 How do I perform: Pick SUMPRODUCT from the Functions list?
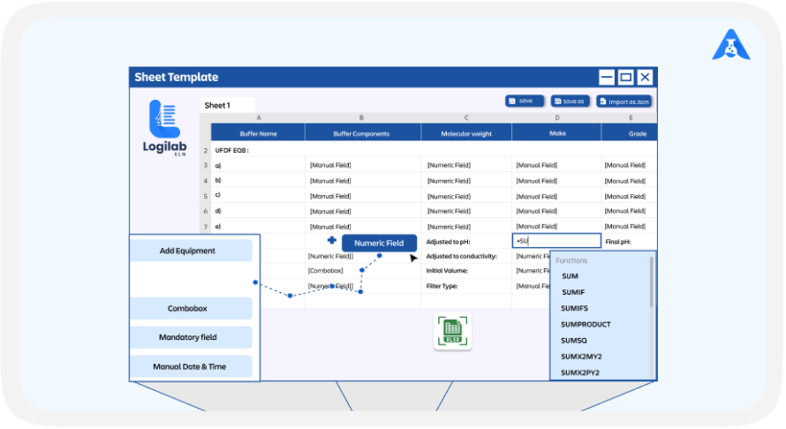click(586, 324)
